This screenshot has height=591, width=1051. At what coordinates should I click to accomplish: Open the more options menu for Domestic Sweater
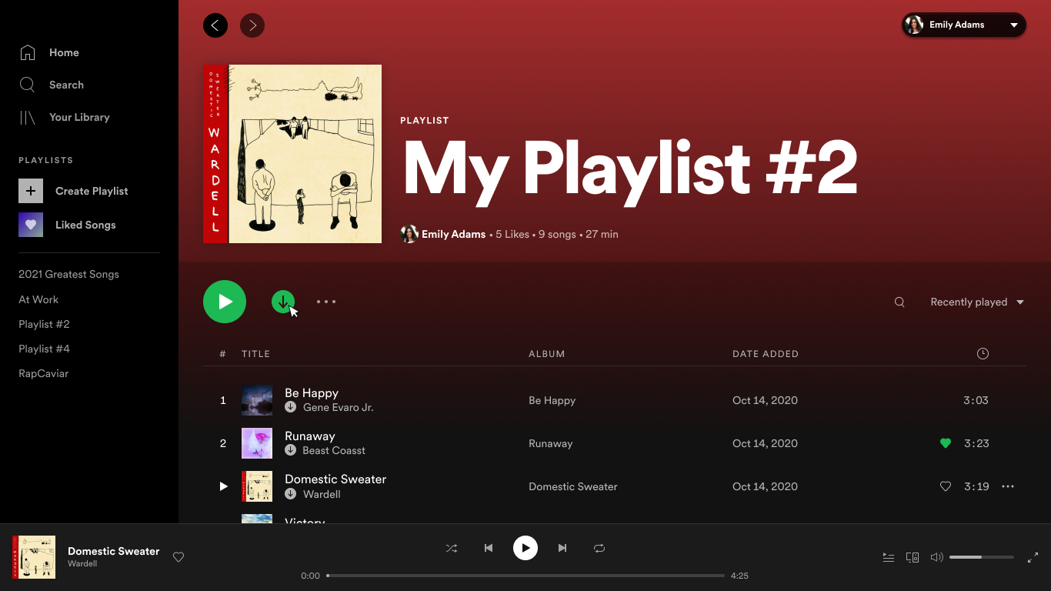(x=1008, y=486)
